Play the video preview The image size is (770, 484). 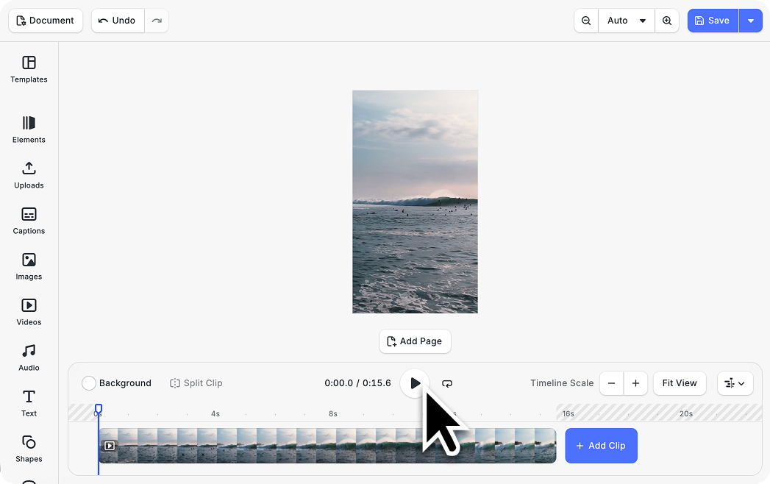click(x=415, y=383)
